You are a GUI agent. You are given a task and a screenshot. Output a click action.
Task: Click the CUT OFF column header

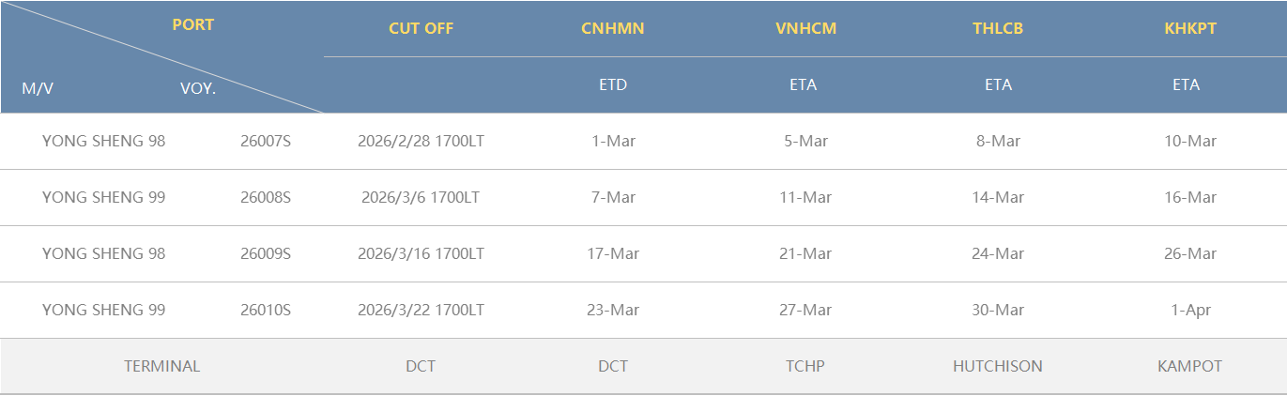(421, 28)
